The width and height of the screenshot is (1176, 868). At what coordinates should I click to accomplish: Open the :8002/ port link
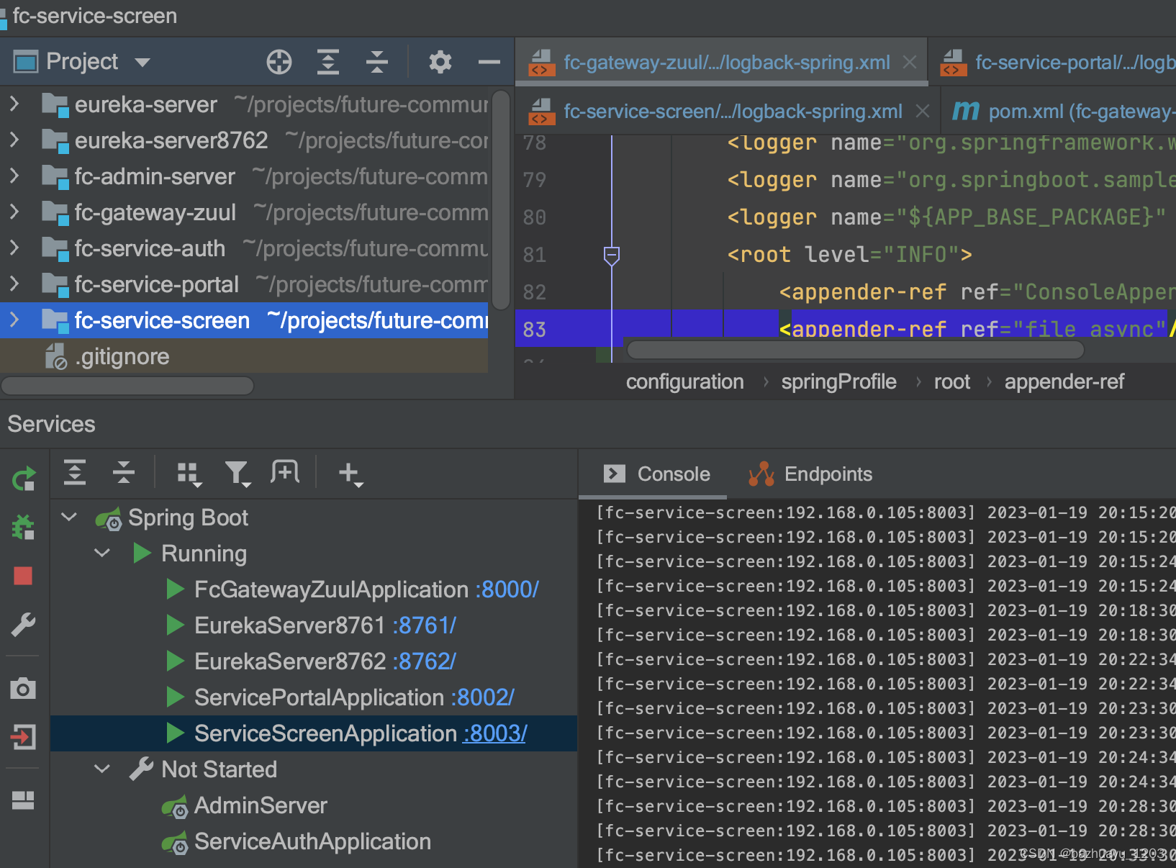[483, 697]
